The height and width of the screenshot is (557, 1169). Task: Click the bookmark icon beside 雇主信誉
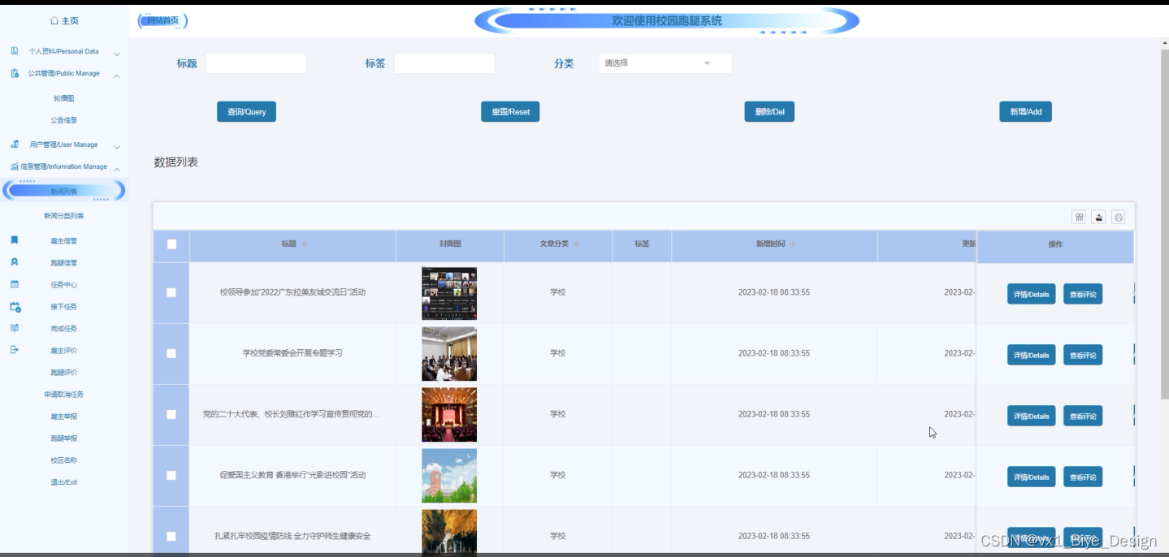pos(15,240)
